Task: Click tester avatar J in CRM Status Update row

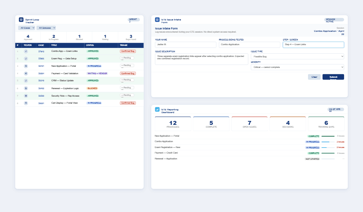Action: [x=26, y=80]
